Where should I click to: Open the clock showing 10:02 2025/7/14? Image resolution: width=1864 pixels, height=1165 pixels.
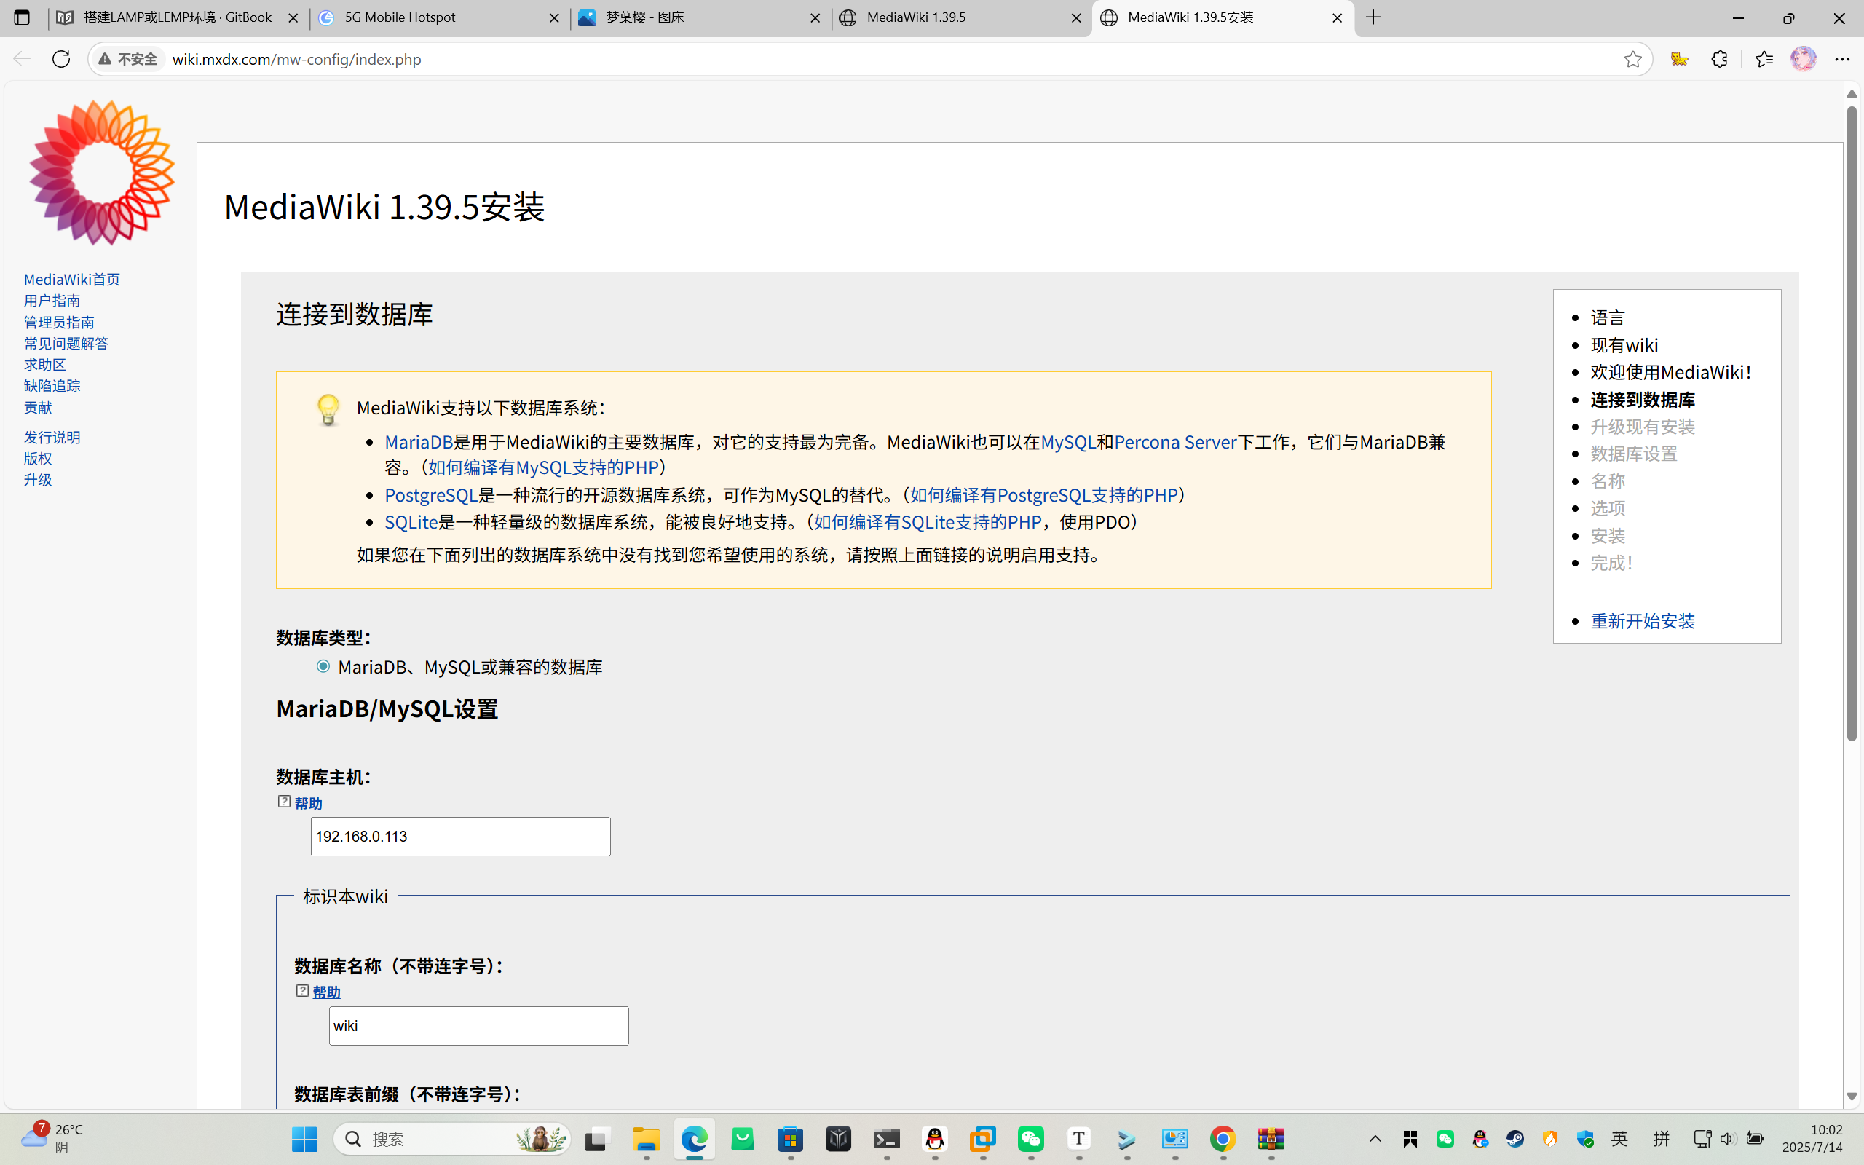tap(1814, 1138)
